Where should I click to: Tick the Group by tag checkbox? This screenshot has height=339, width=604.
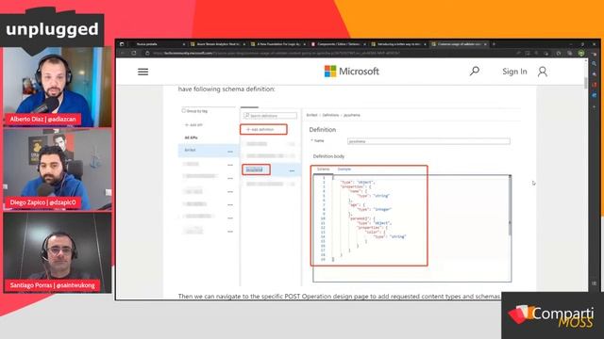(x=184, y=111)
